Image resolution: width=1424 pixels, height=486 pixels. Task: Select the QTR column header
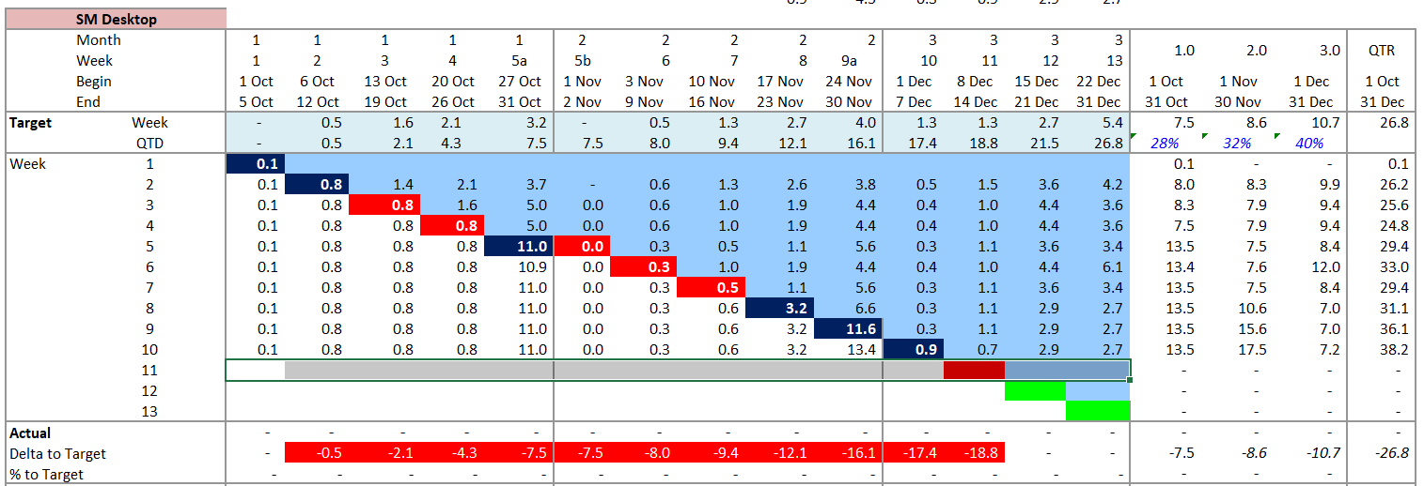tap(1381, 51)
